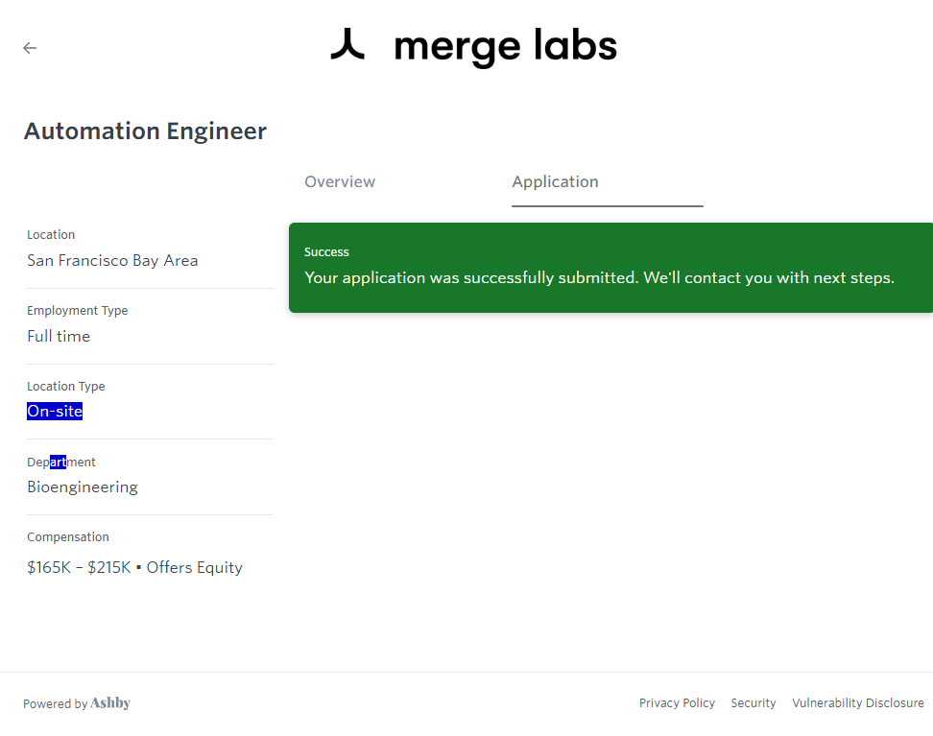Click the Employment Type label
Screen dimensions: 933x736
77,311
